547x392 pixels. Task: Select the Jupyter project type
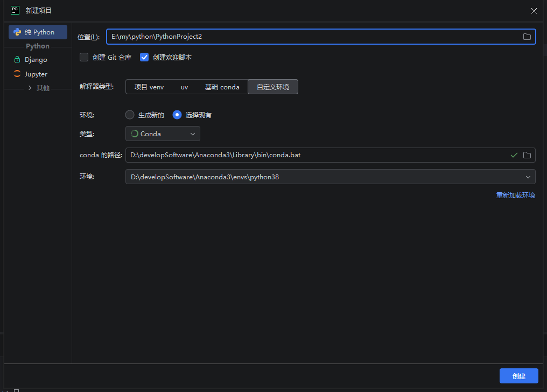point(36,74)
